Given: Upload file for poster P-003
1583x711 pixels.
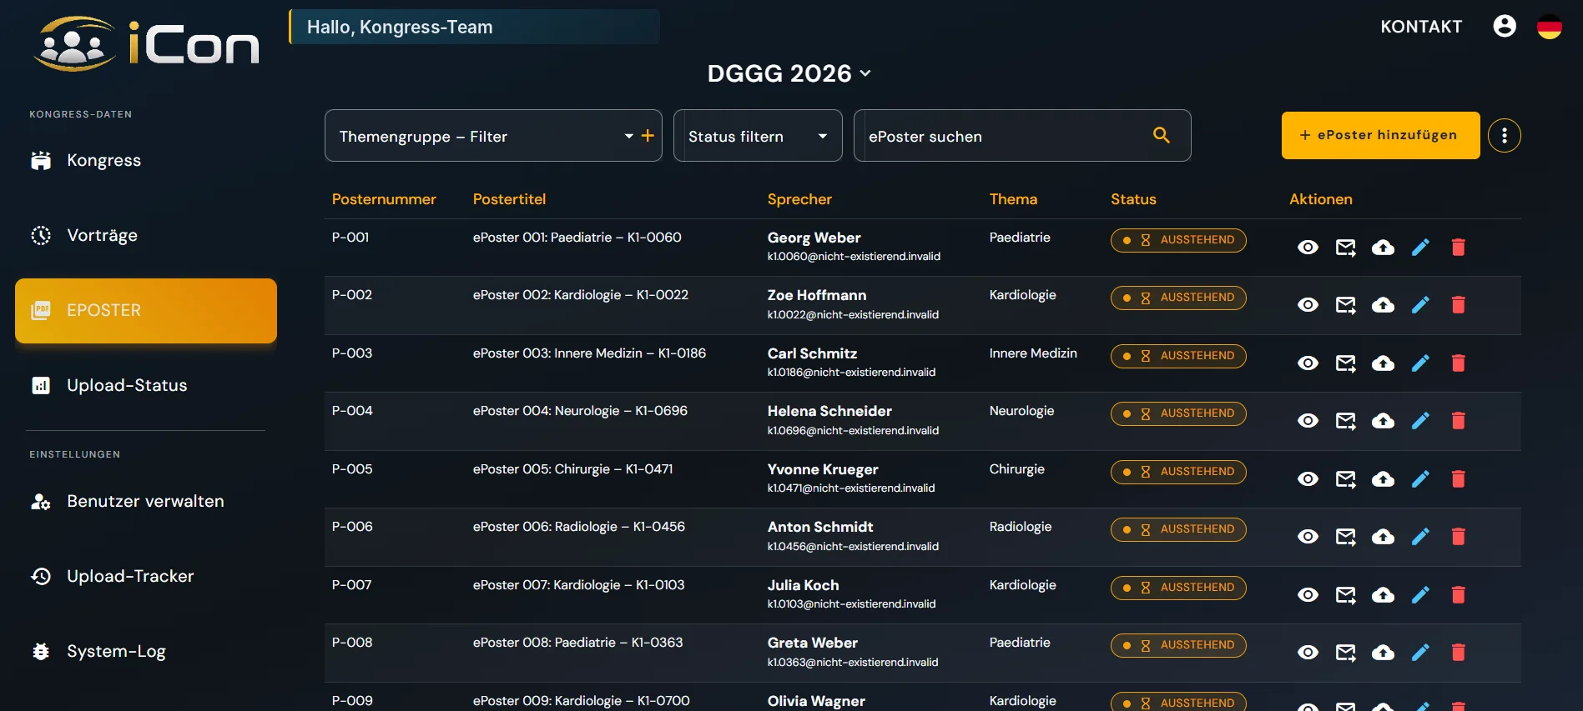Looking at the screenshot, I should 1383,363.
